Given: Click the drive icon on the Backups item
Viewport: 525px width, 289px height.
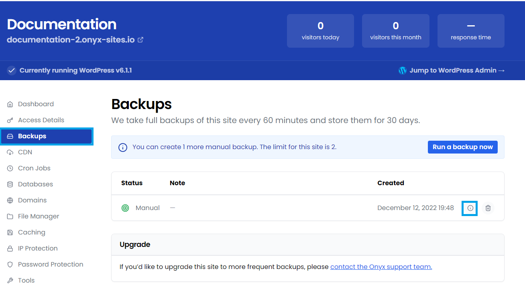Looking at the screenshot, I should 10,136.
